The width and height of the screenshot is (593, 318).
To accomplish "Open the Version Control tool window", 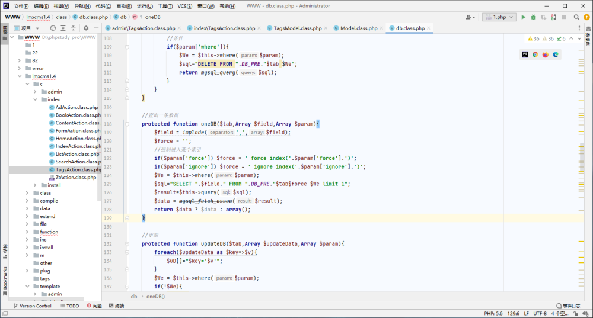I will [x=33, y=306].
